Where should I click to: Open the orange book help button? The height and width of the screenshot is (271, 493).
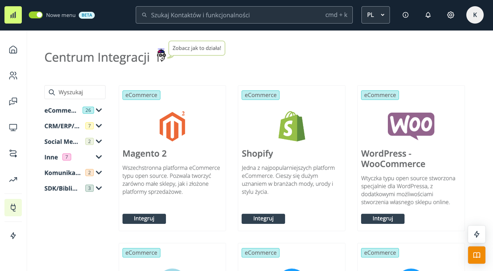point(477,255)
